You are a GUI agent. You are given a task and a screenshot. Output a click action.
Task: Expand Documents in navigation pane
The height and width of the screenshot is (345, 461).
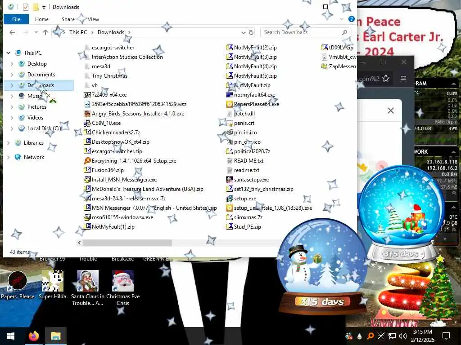point(12,75)
